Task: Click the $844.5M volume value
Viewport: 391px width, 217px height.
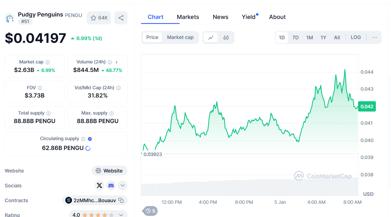Action: (86, 70)
